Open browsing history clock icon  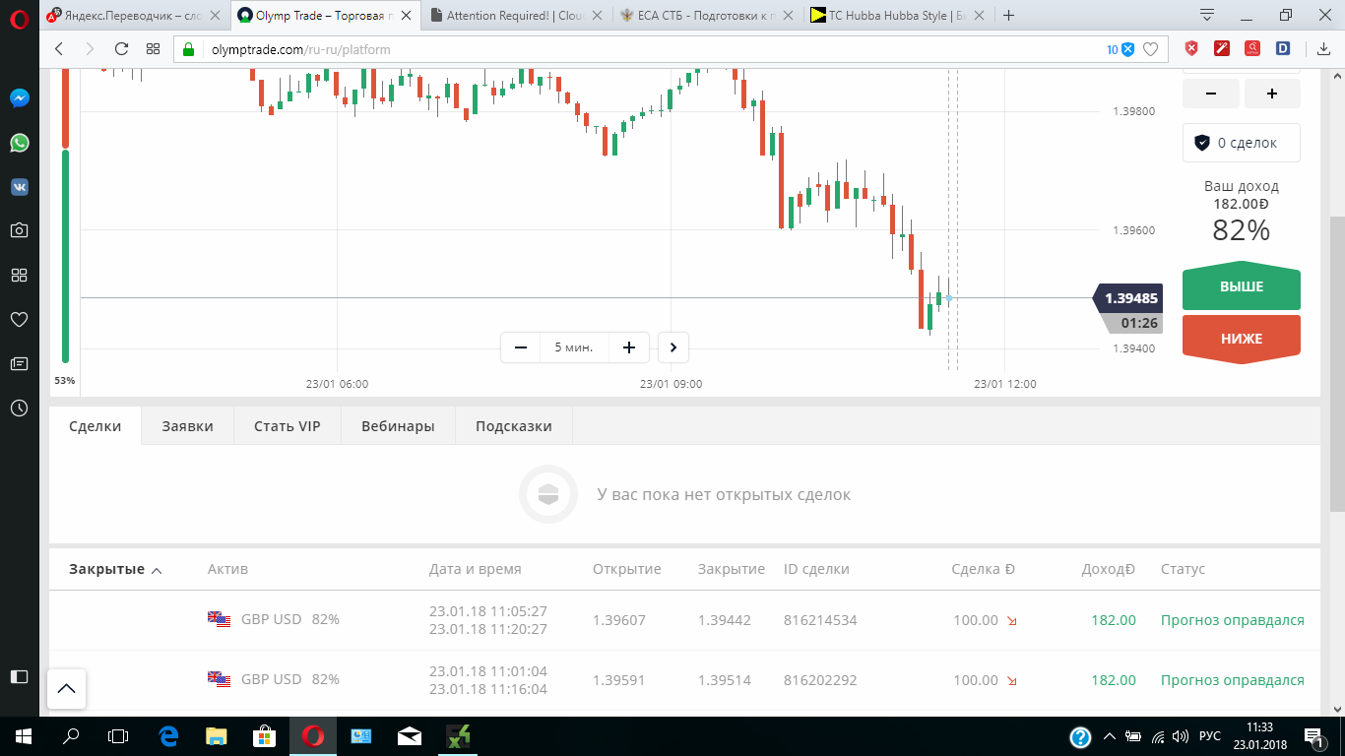coord(19,408)
